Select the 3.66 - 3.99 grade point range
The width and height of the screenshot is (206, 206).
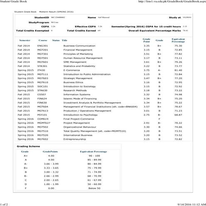[x=51, y=164]
